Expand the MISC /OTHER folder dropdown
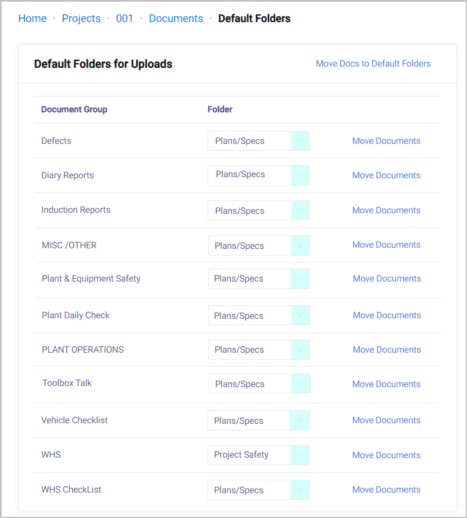Viewport: 467px width, 518px height. 258,245
